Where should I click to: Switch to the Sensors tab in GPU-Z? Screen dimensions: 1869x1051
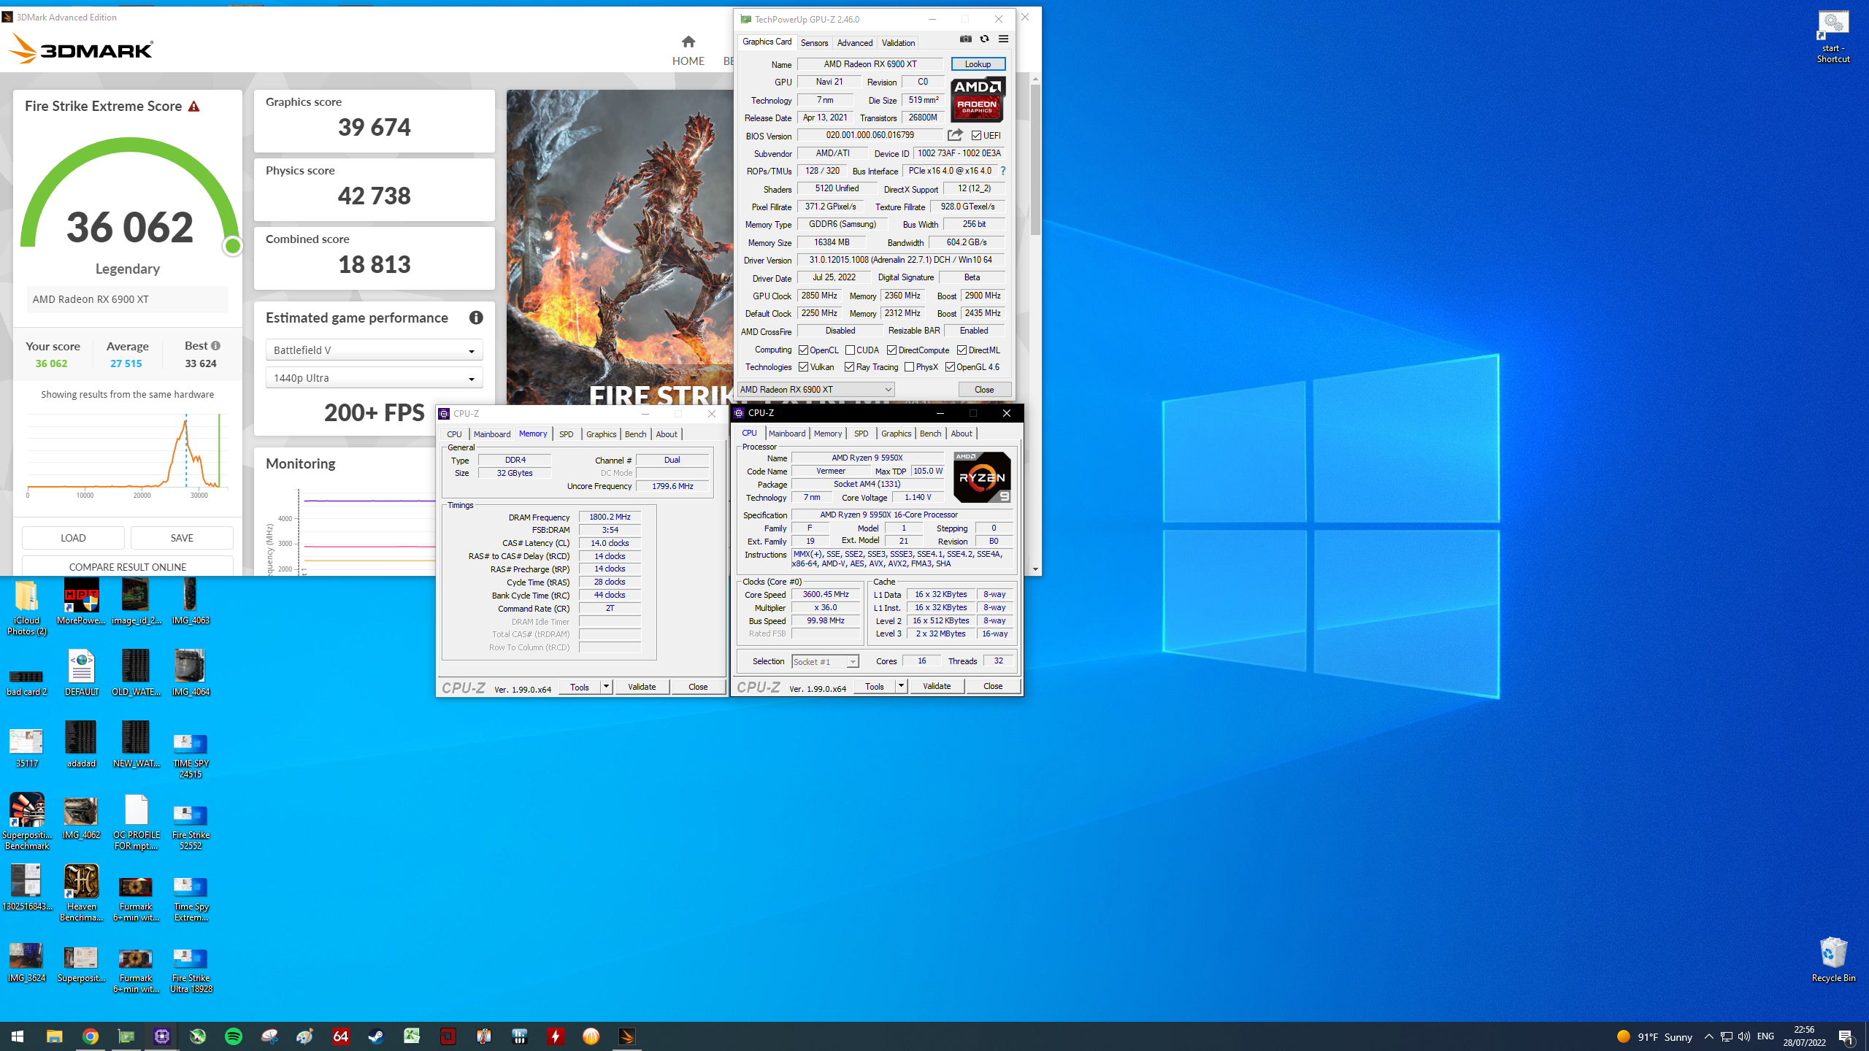(814, 42)
